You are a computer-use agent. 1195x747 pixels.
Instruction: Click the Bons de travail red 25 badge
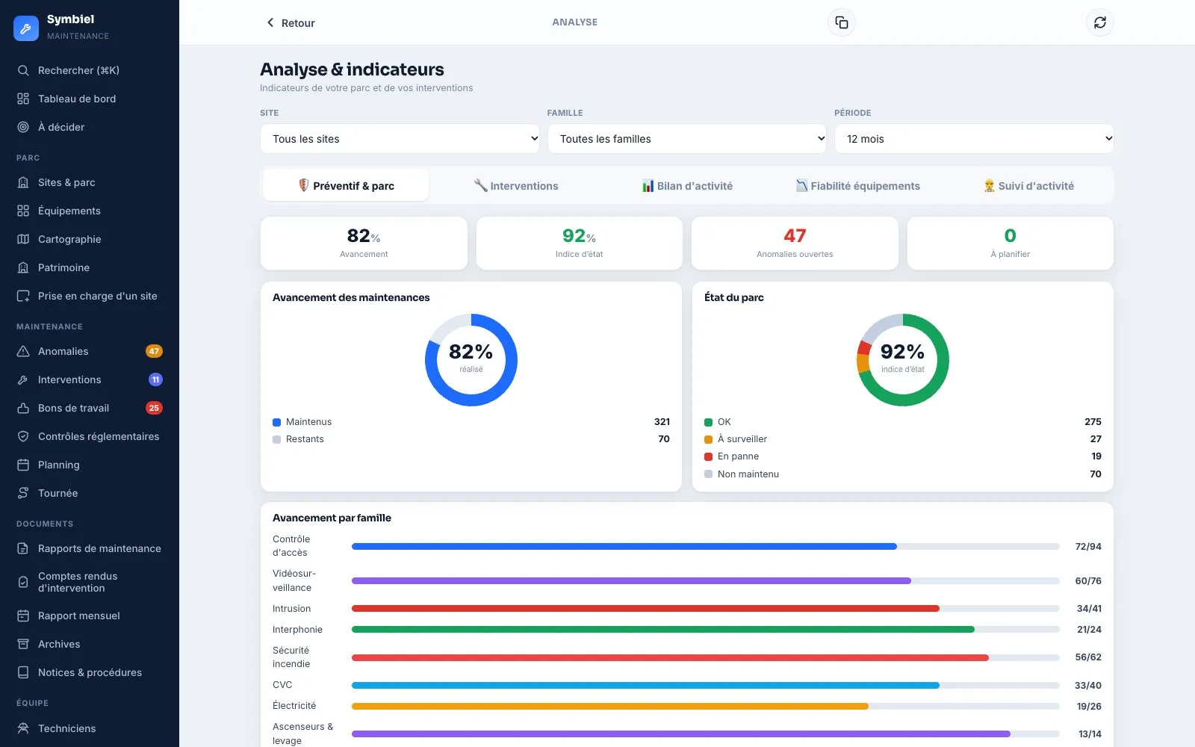click(154, 408)
